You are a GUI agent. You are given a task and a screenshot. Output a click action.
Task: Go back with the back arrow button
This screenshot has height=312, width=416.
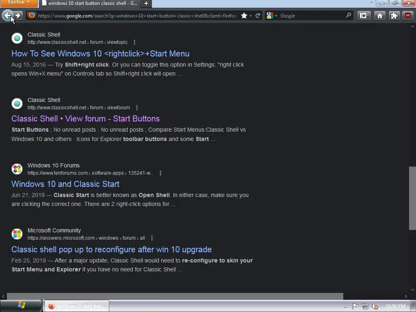(8, 16)
